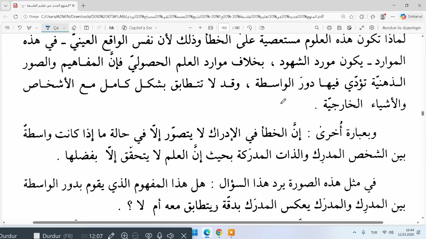The height and width of the screenshot is (239, 426).
Task: Open browser Settings and more menu
Action: point(393,17)
